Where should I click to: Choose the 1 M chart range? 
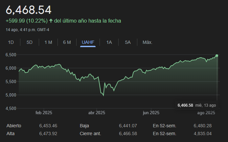(x=48, y=42)
